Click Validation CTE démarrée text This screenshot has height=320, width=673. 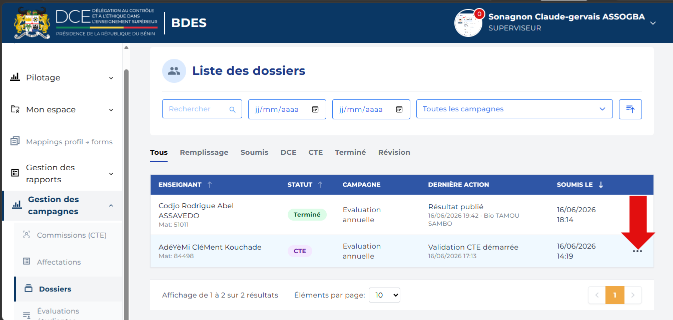473,247
